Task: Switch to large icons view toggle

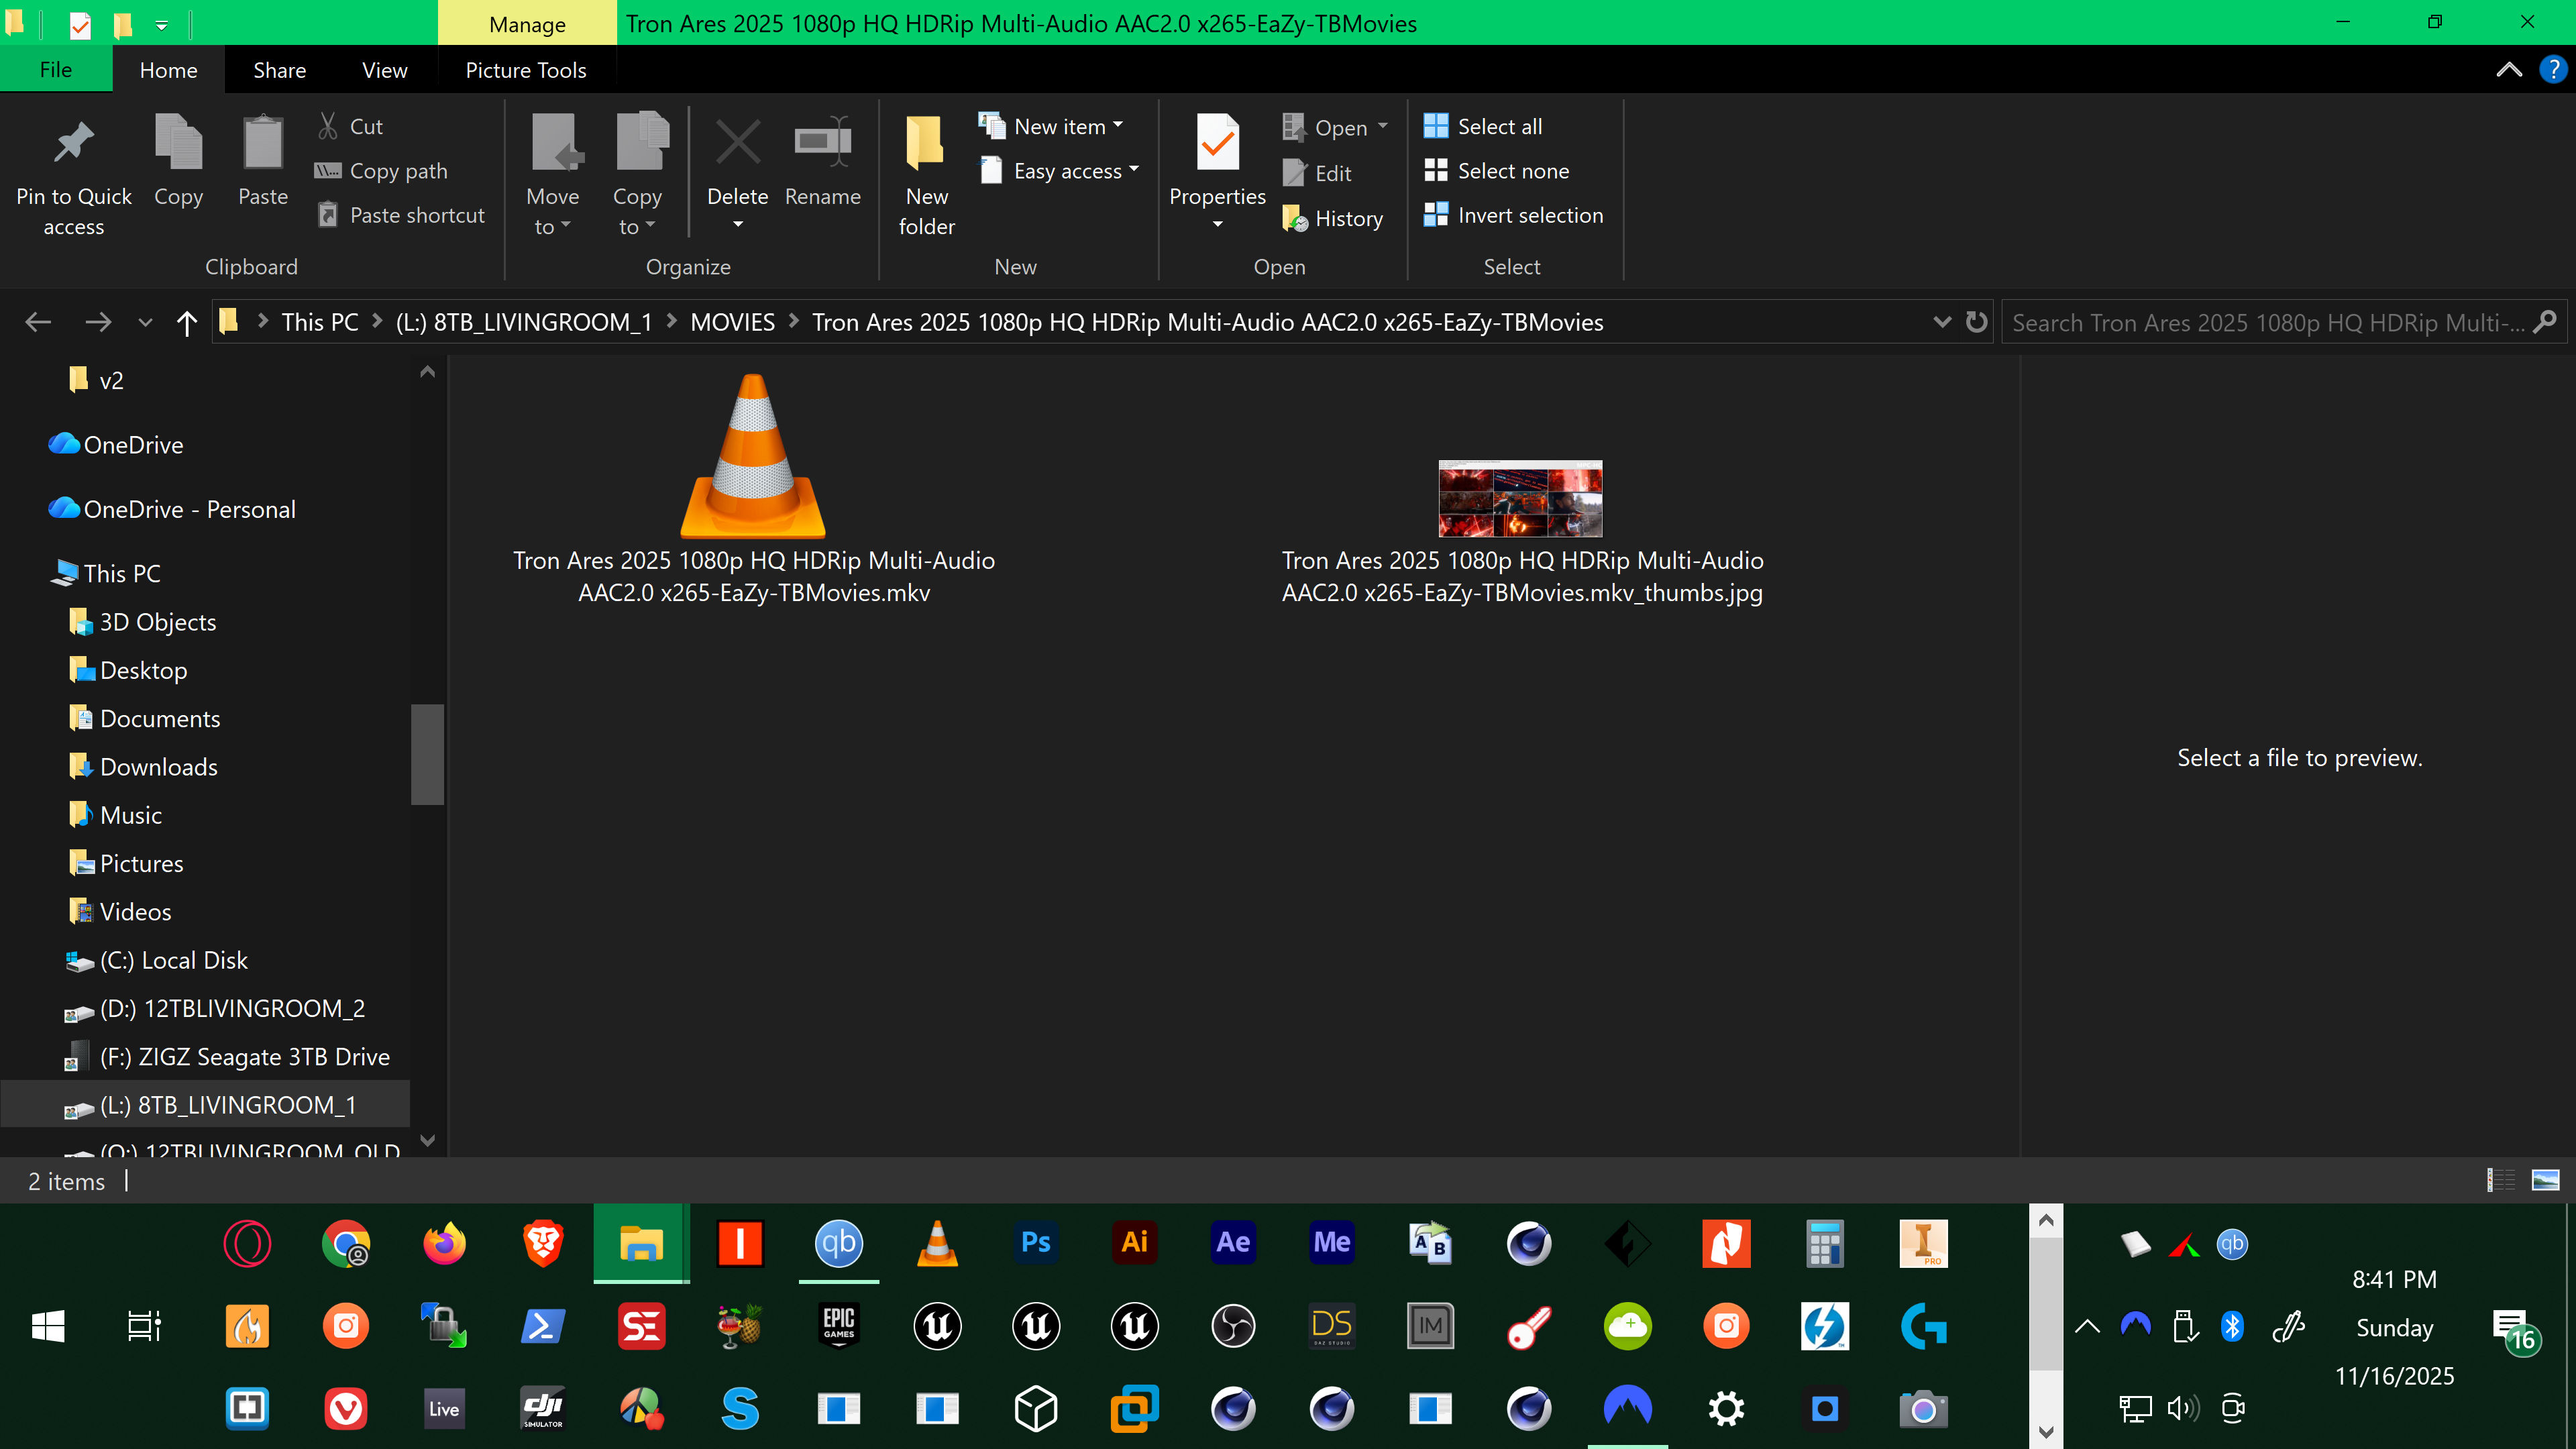Action: pyautogui.click(x=2545, y=1180)
